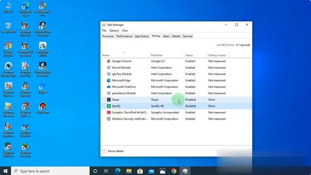Select the Startup tab

coord(156,36)
